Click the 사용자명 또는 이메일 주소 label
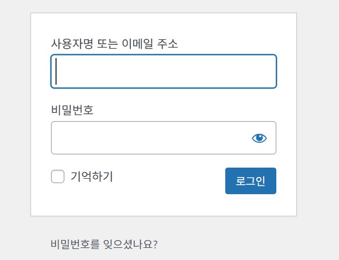339x260 pixels. pyautogui.click(x=114, y=44)
